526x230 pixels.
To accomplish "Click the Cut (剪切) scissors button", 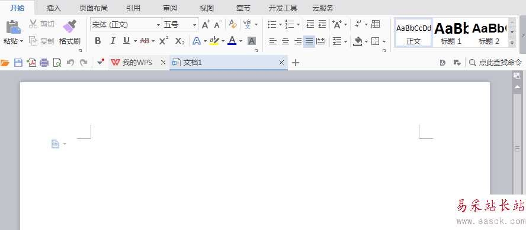I will [x=41, y=24].
